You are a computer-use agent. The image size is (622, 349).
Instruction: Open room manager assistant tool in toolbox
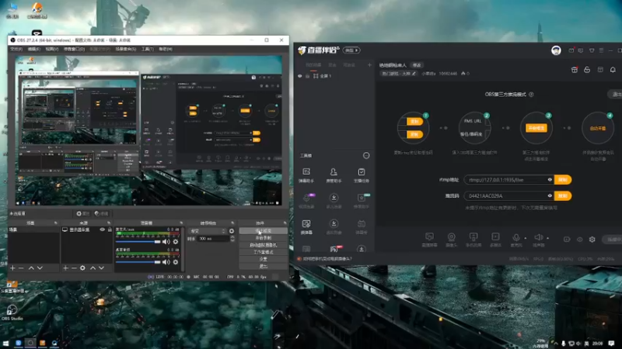[334, 175]
